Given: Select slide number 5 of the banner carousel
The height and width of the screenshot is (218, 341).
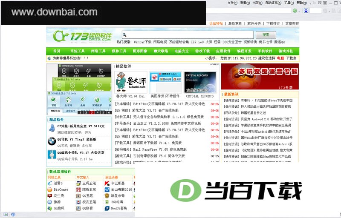Looking at the screenshot, I should coord(103,112).
